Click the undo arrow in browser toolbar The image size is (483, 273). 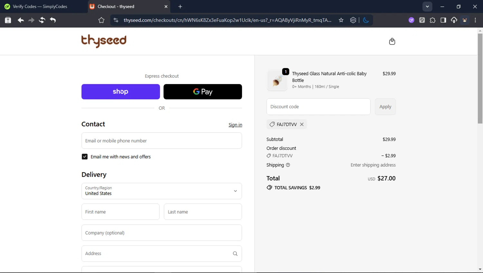(53, 20)
